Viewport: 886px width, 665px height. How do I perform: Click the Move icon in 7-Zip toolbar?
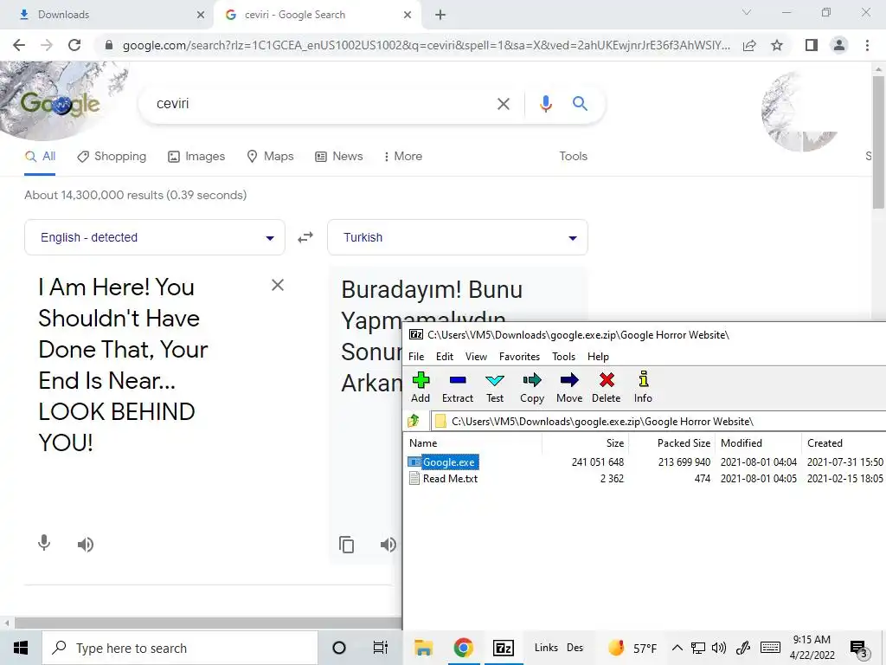(x=569, y=387)
